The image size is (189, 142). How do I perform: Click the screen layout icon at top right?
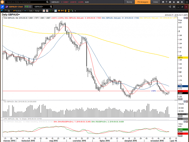[x=187, y=2]
